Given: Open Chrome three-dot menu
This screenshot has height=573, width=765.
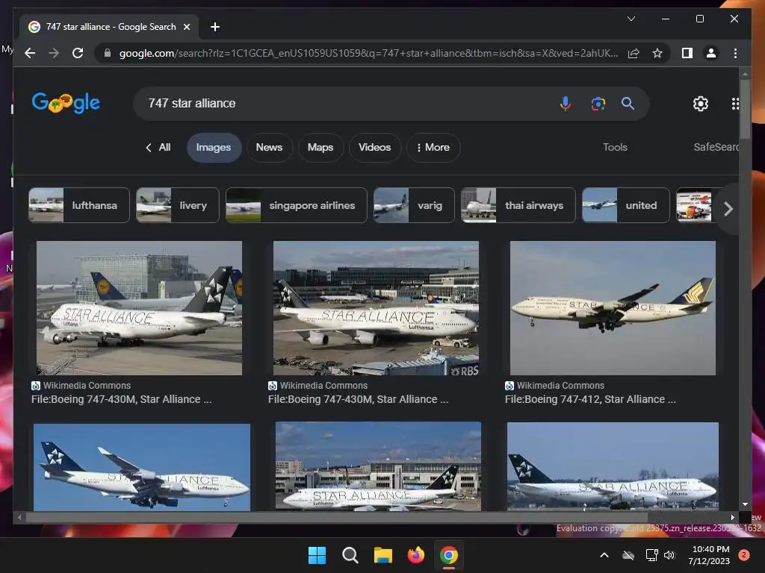Looking at the screenshot, I should [x=735, y=53].
